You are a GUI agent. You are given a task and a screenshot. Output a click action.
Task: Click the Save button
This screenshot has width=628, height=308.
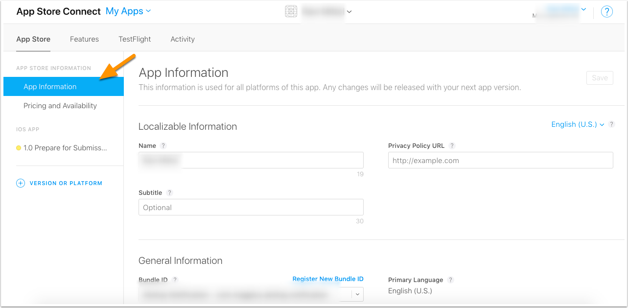(x=600, y=78)
